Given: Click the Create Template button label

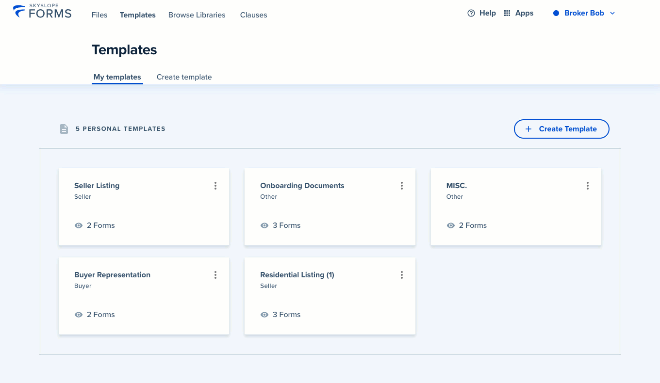Looking at the screenshot, I should point(568,129).
